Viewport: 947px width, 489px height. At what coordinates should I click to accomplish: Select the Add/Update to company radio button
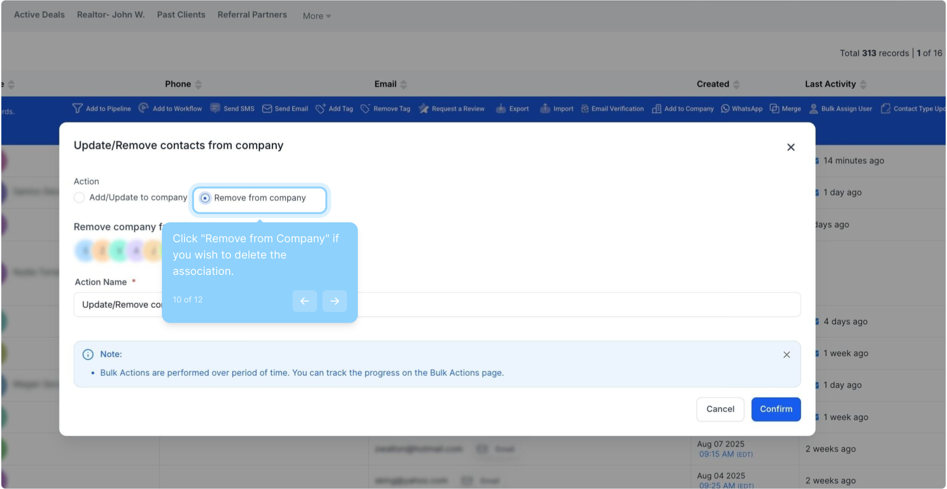tap(79, 197)
